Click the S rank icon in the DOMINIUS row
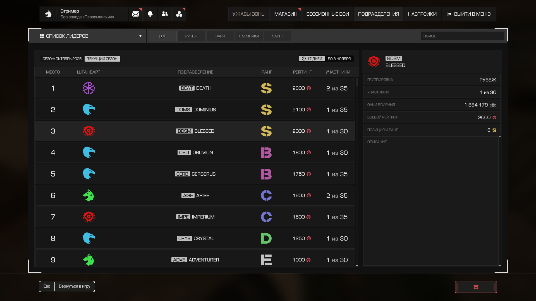 coord(266,110)
